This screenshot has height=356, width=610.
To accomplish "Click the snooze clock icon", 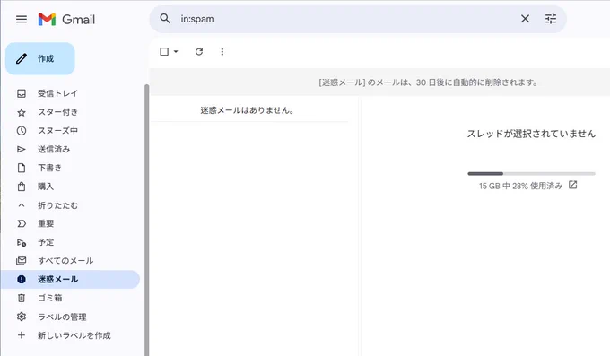I will [x=22, y=131].
